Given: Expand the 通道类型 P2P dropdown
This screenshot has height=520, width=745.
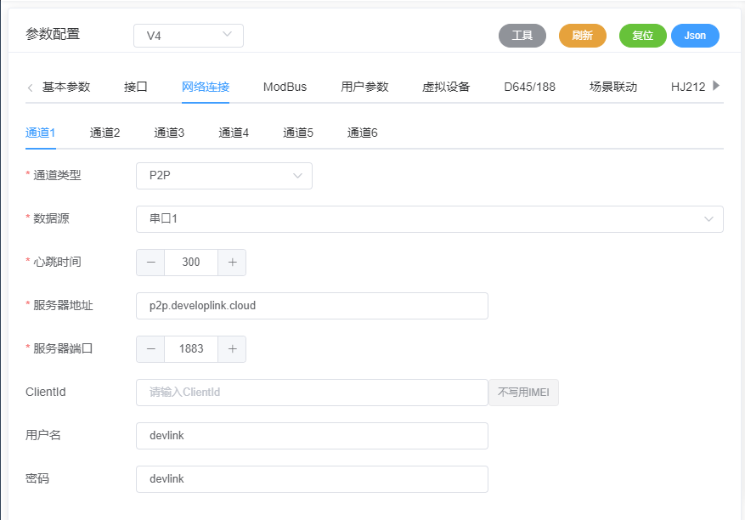Looking at the screenshot, I should [x=224, y=175].
